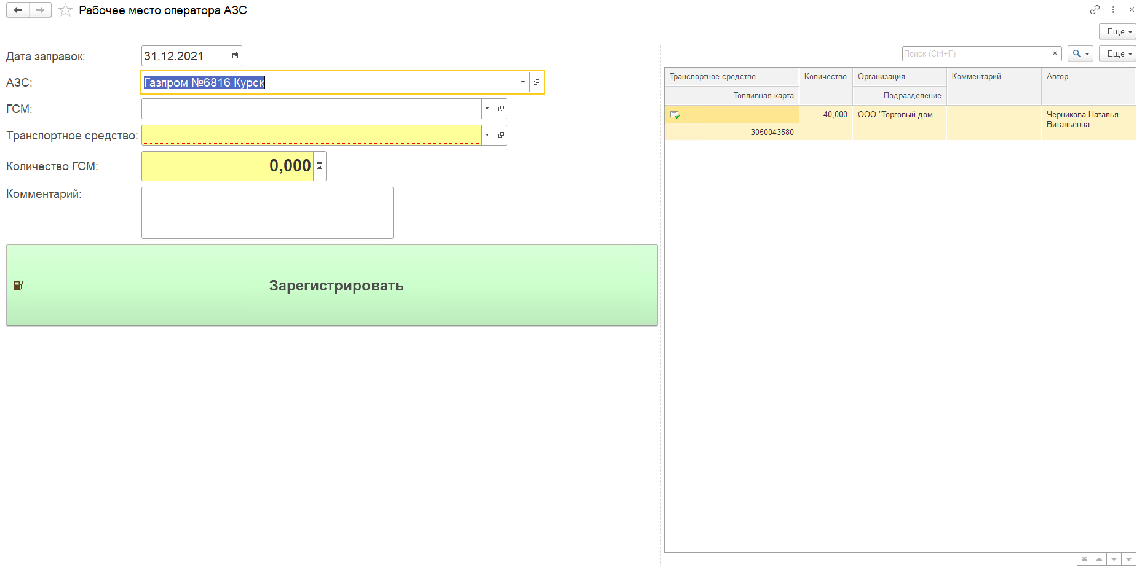Clear the search field with X button
This screenshot has height=573, width=1142.
(x=1055, y=54)
